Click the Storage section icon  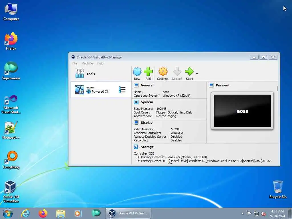pyautogui.click(x=136, y=147)
